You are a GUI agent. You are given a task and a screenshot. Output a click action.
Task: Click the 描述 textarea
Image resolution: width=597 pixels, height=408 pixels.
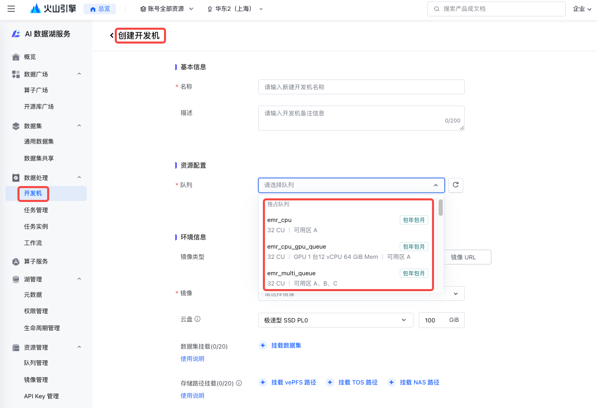click(361, 118)
